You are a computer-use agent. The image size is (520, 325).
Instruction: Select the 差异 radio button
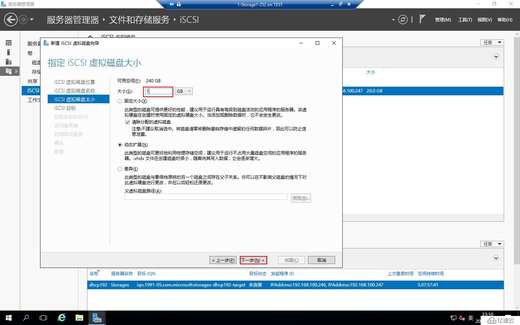tap(120, 169)
